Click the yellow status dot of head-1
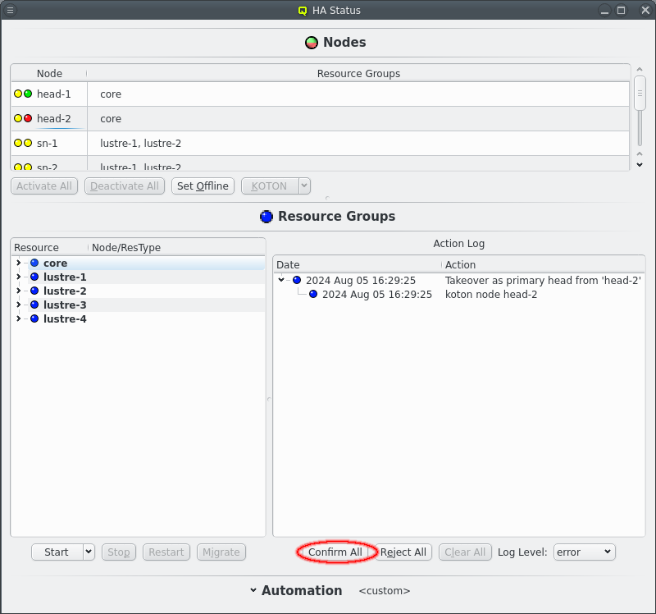Image resolution: width=656 pixels, height=614 pixels. (x=18, y=94)
